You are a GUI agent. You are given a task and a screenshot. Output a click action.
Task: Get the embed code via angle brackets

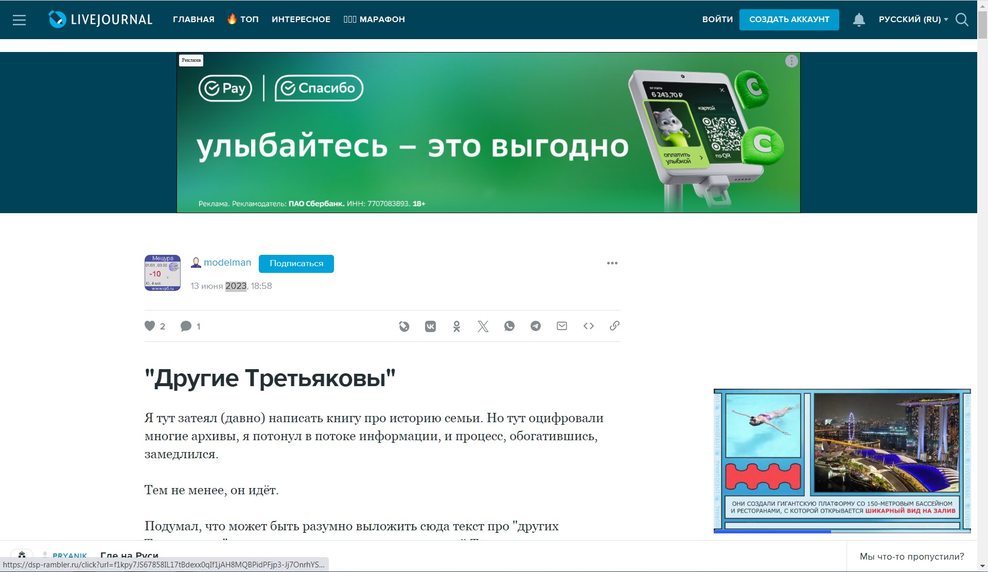(x=589, y=326)
